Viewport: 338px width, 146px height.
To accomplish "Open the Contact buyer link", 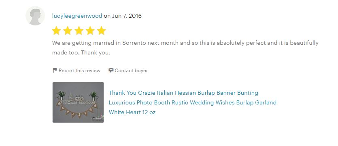I will click(131, 71).
